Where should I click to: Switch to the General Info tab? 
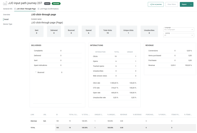[x=8, y=9]
